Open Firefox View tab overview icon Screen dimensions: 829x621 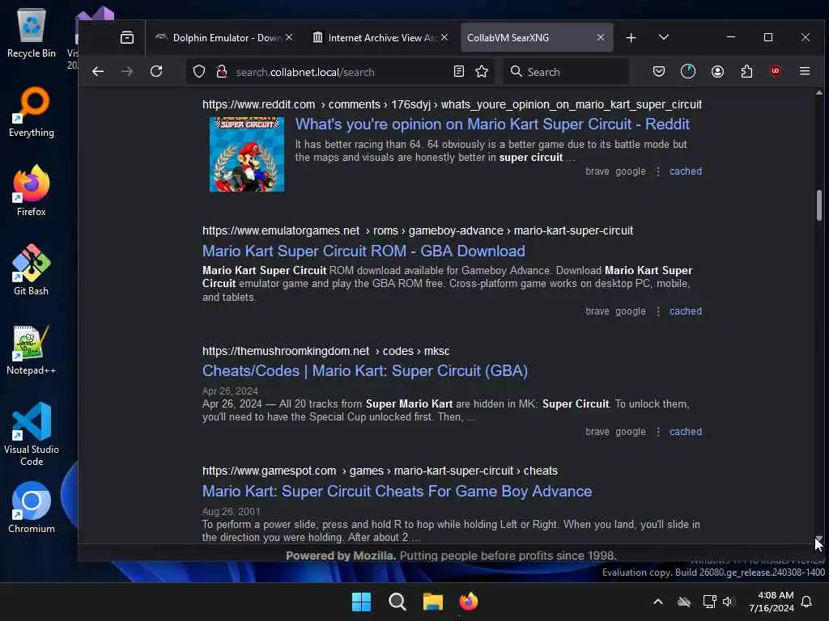(x=127, y=37)
